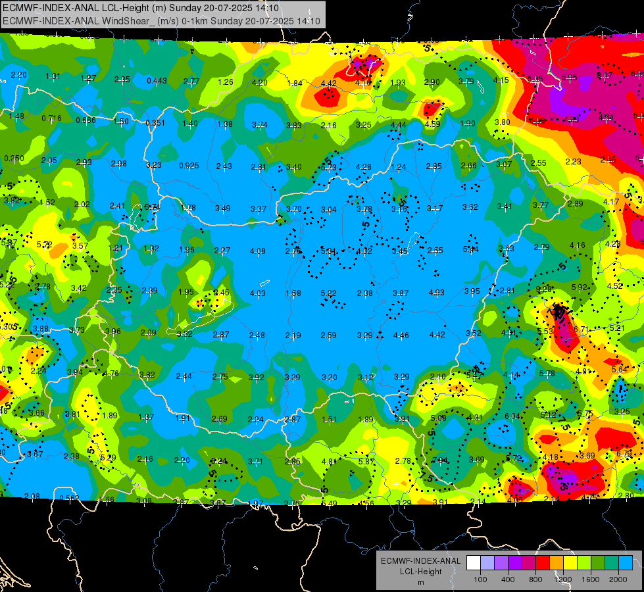This screenshot has width=644, height=592.
Task: Click the wind shear value "2.98"
Action: coord(118,164)
